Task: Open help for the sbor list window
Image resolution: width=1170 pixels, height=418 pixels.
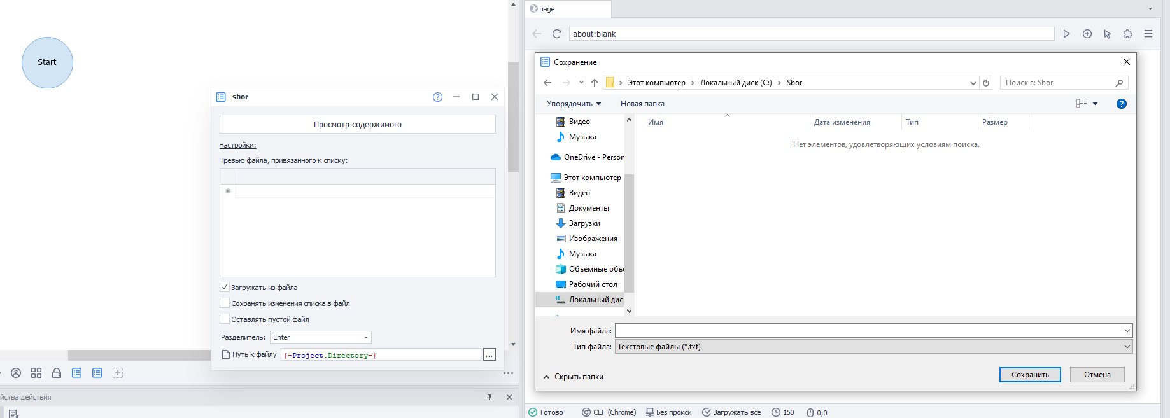Action: click(x=437, y=97)
